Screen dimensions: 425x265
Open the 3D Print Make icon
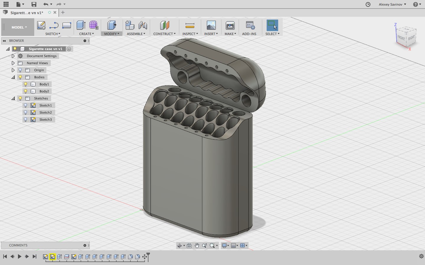[x=230, y=25]
